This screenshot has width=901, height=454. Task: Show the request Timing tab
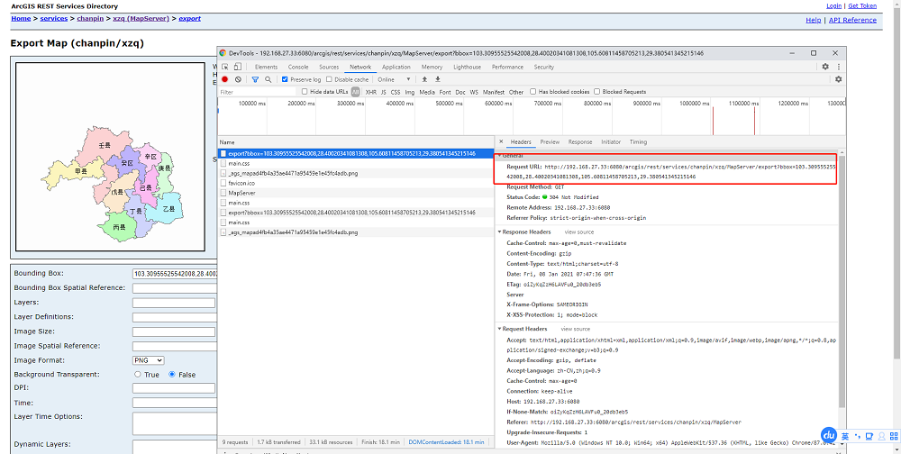(638, 142)
